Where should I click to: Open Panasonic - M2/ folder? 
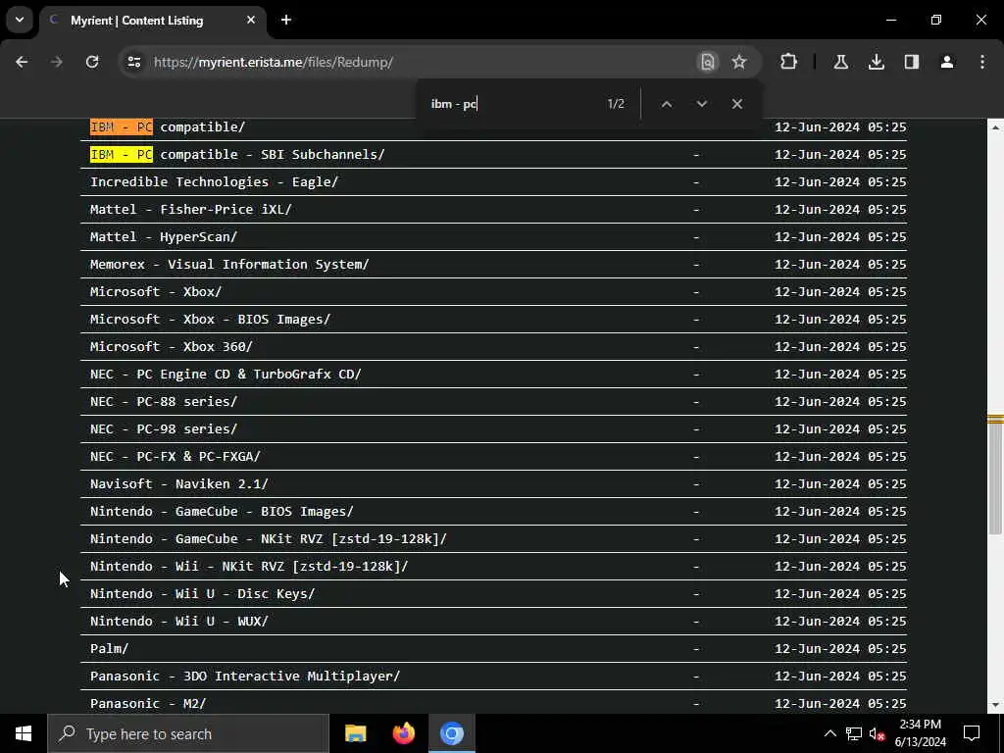(148, 704)
